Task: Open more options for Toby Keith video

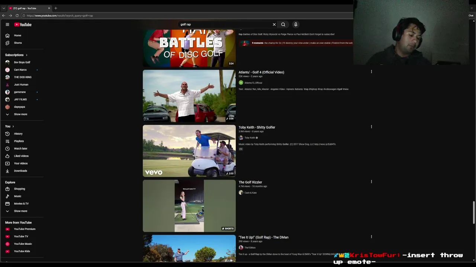Action: 371,127
